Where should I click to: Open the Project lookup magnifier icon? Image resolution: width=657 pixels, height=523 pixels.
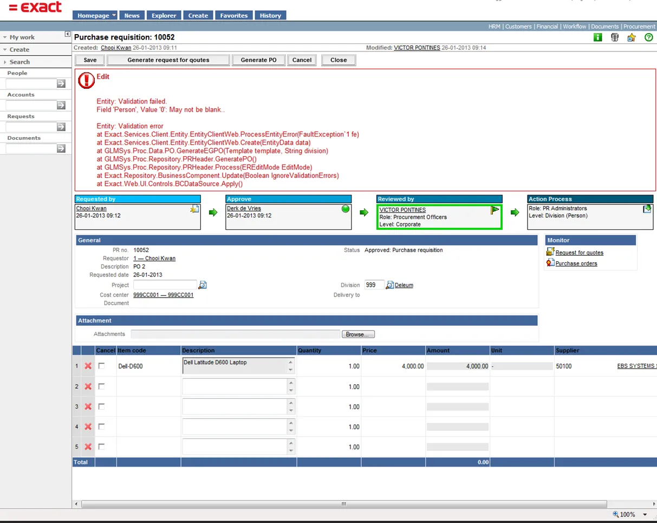(x=203, y=285)
